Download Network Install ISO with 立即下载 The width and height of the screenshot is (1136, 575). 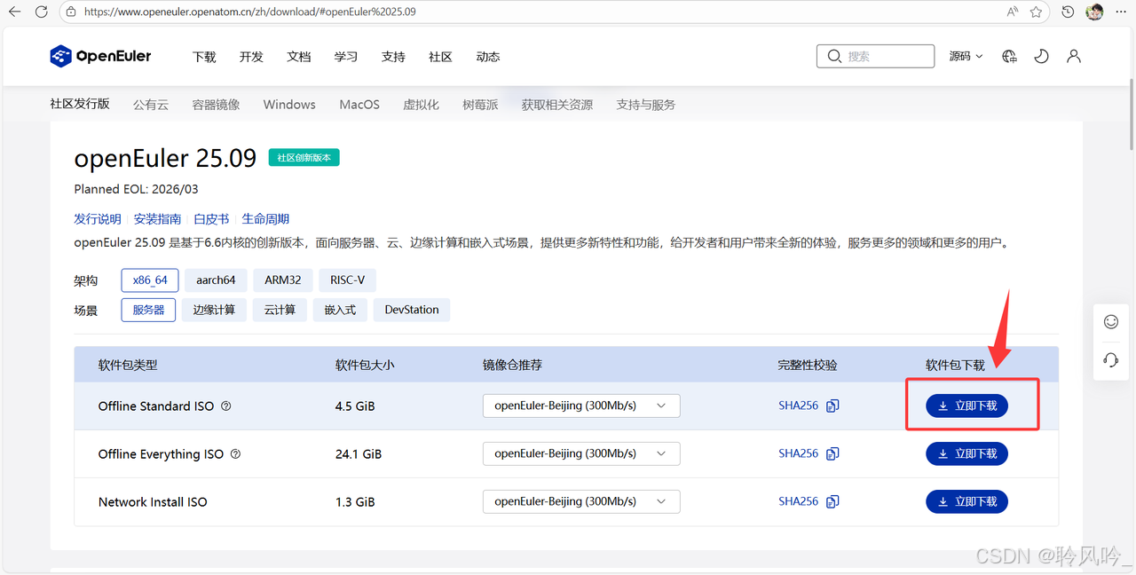(x=967, y=501)
